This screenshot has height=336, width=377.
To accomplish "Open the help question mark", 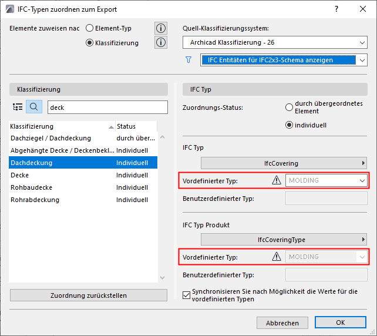I will 336,9.
